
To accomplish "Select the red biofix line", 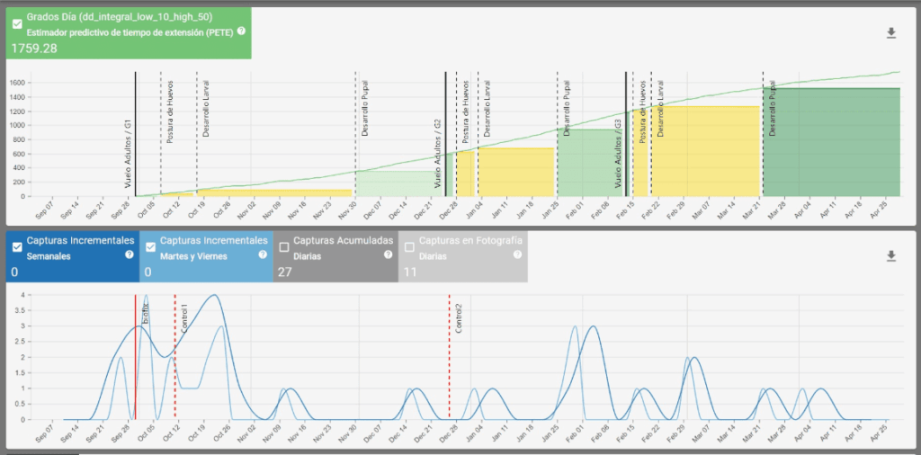I will [136, 360].
